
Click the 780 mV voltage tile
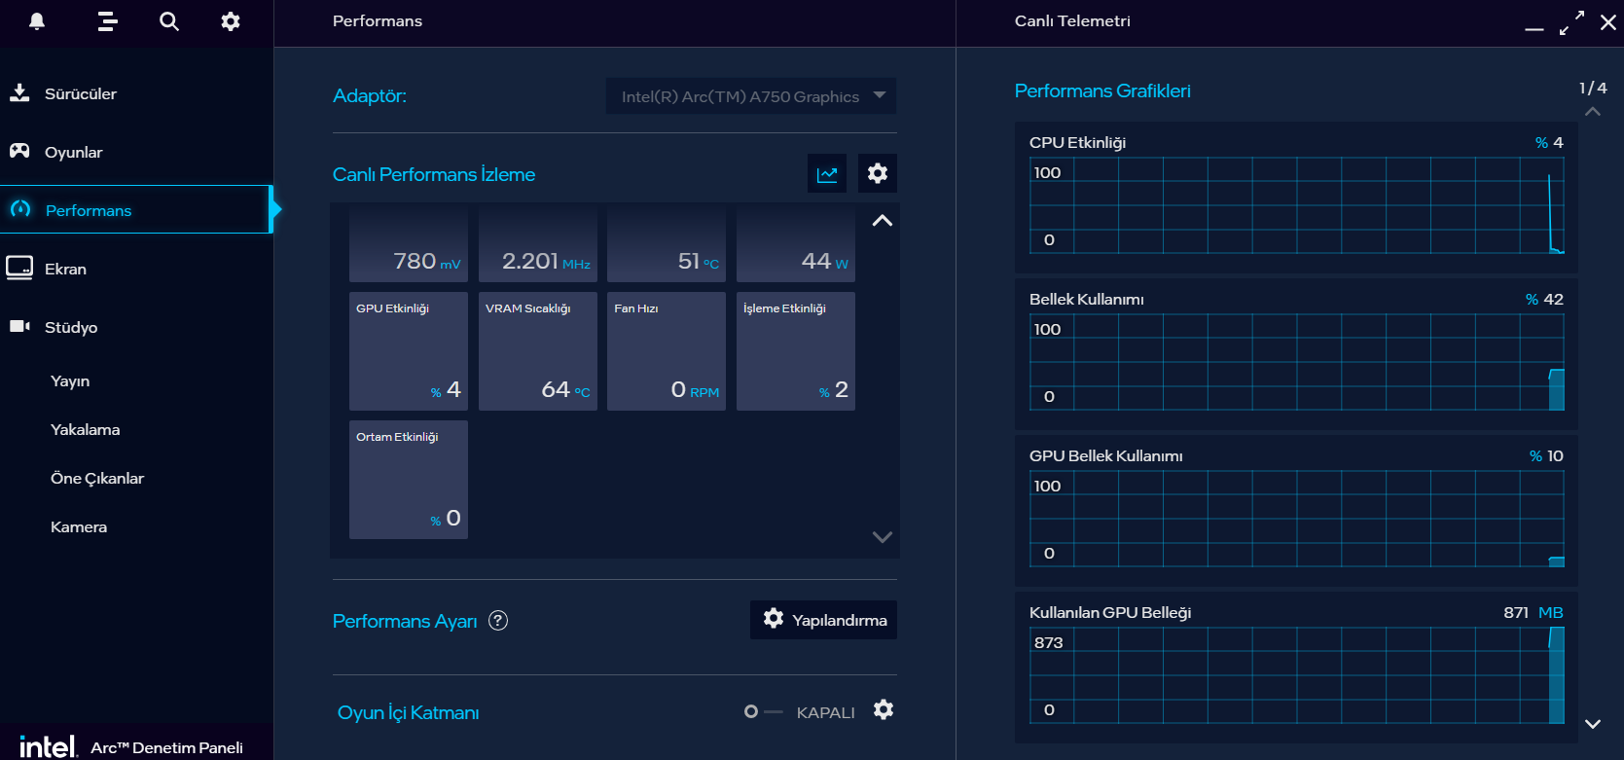click(409, 243)
